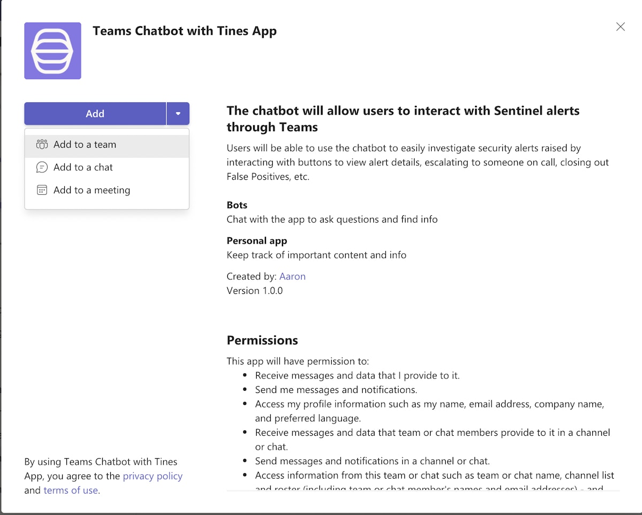The height and width of the screenshot is (515, 642).
Task: Pick the "Add to a meeting" label
Action: [91, 190]
